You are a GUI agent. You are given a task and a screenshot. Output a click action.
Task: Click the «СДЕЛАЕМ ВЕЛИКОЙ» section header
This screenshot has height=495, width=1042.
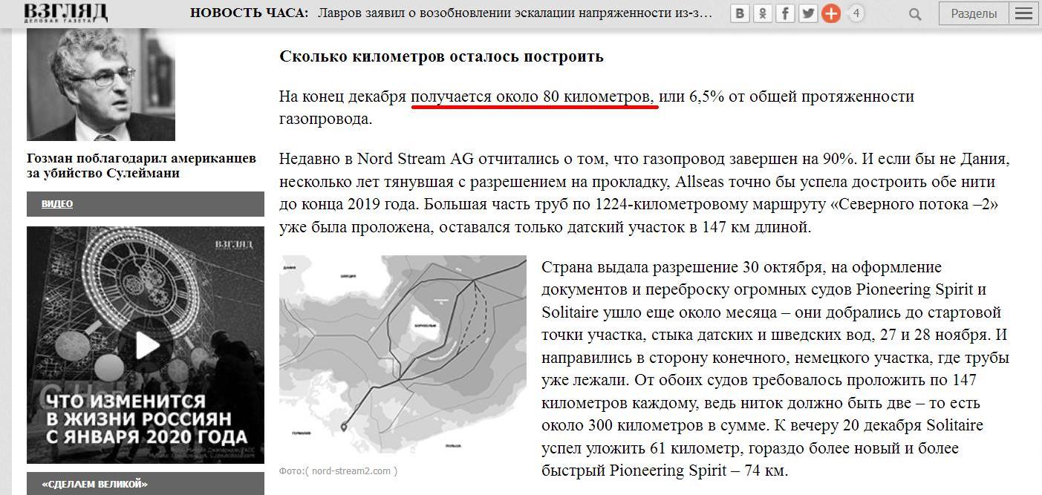(95, 484)
